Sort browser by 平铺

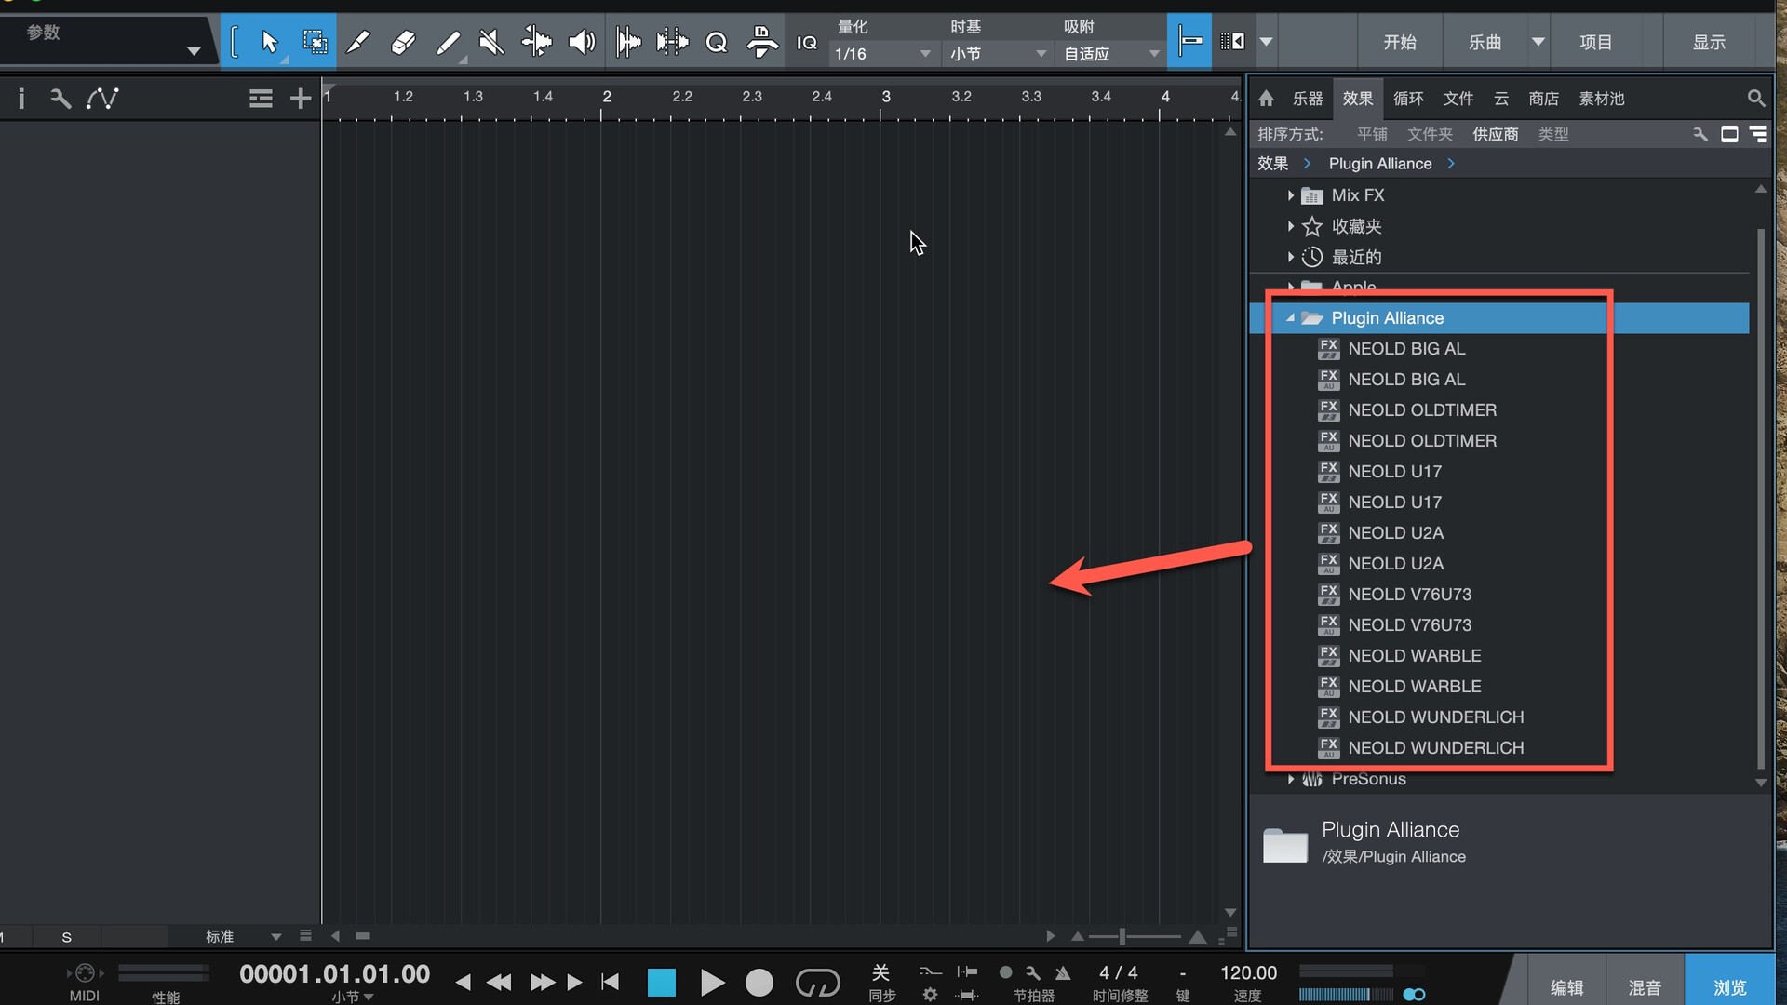point(1372,134)
